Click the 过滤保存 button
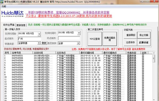Viewport: 159px width, 101px height. point(130,42)
